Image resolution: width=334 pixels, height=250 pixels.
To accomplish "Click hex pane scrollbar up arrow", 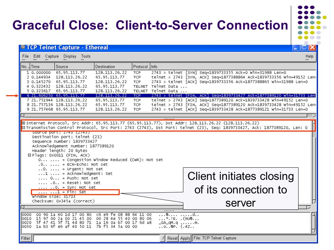I will [x=314, y=215].
